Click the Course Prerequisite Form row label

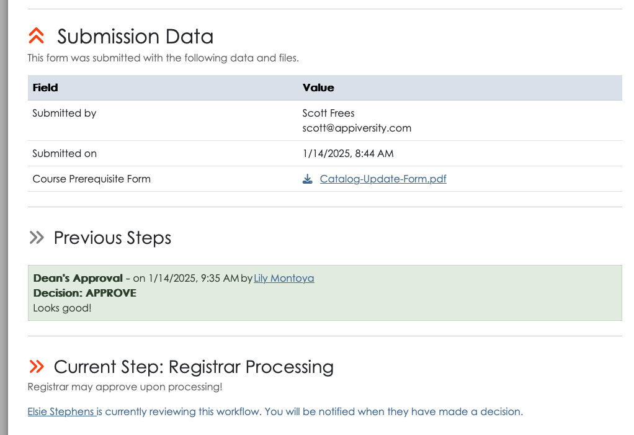click(x=91, y=179)
